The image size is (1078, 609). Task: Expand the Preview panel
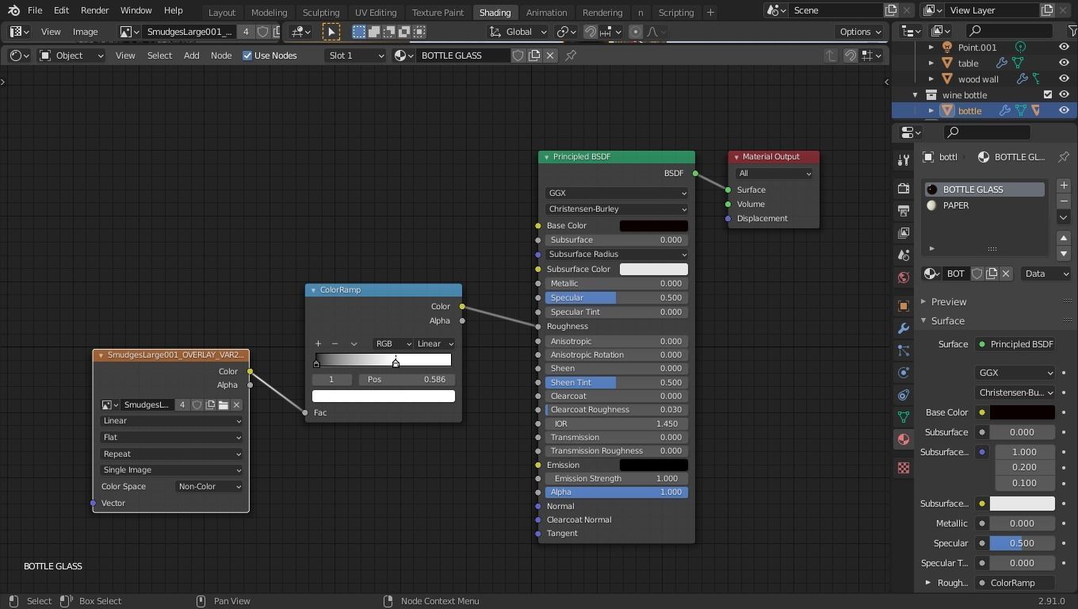[x=949, y=302]
